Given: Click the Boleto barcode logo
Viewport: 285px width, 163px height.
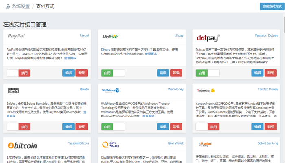Looking at the screenshot, I should coord(13,90).
